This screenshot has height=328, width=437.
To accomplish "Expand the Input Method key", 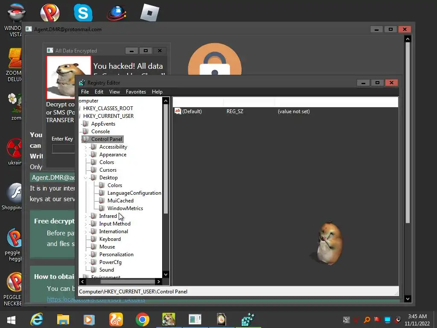I will click(85, 224).
